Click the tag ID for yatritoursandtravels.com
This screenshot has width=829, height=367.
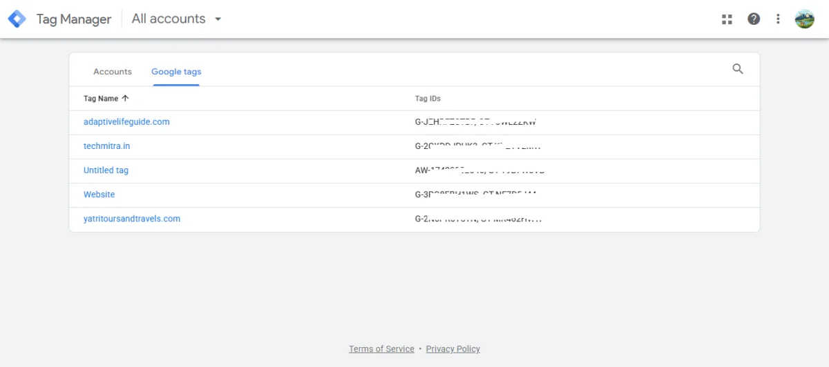[x=478, y=219]
